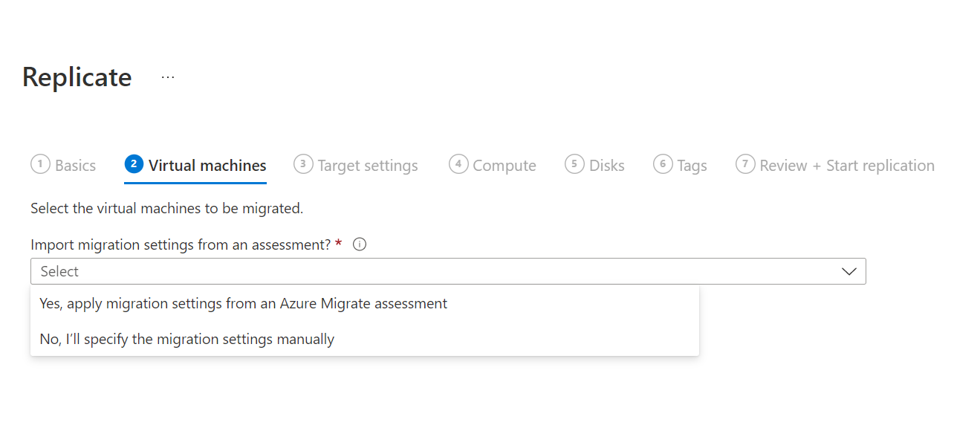Click the step 5 circle for Disks
954x428 pixels.
pos(574,164)
